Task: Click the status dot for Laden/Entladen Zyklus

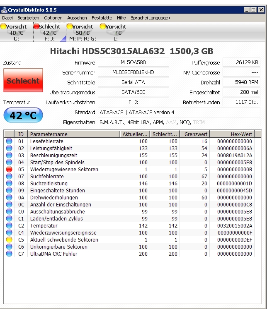Action: (9, 218)
